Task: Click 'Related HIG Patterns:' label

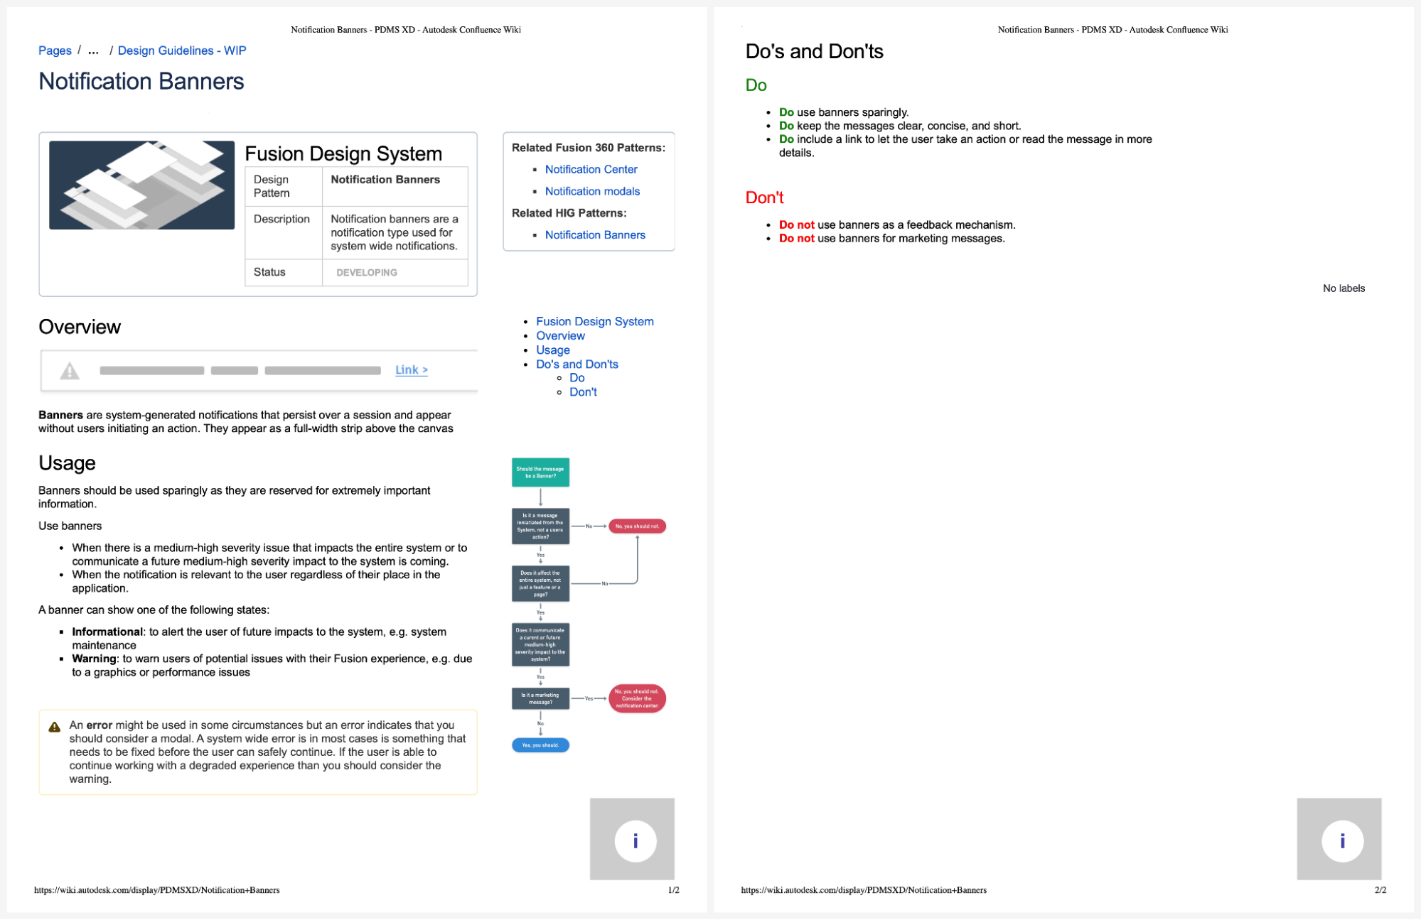Action: click(x=569, y=213)
